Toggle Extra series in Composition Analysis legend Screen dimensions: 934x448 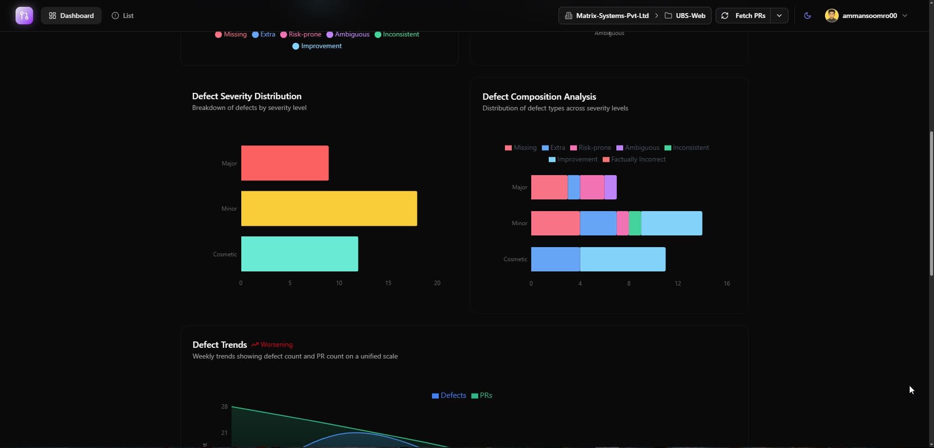click(x=553, y=148)
